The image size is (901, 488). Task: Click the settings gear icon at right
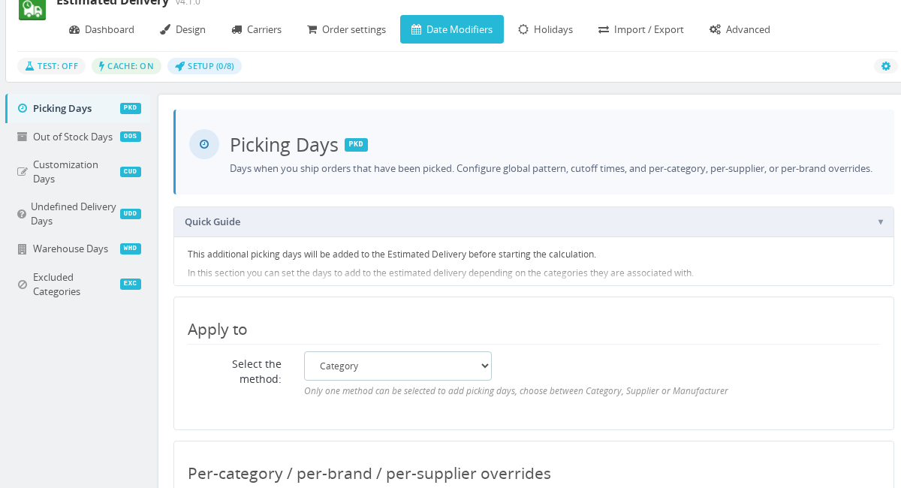(886, 66)
